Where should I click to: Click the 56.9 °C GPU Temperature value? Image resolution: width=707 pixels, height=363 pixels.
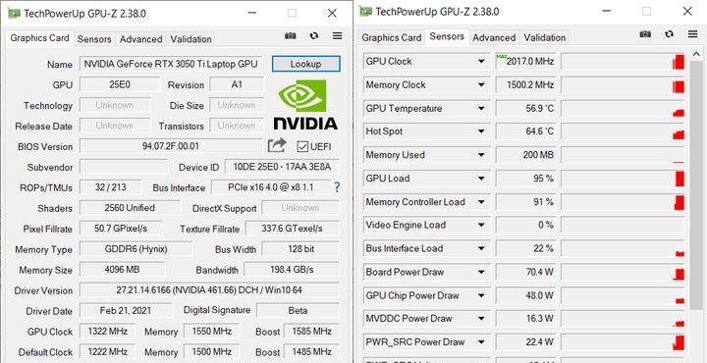coord(525,109)
